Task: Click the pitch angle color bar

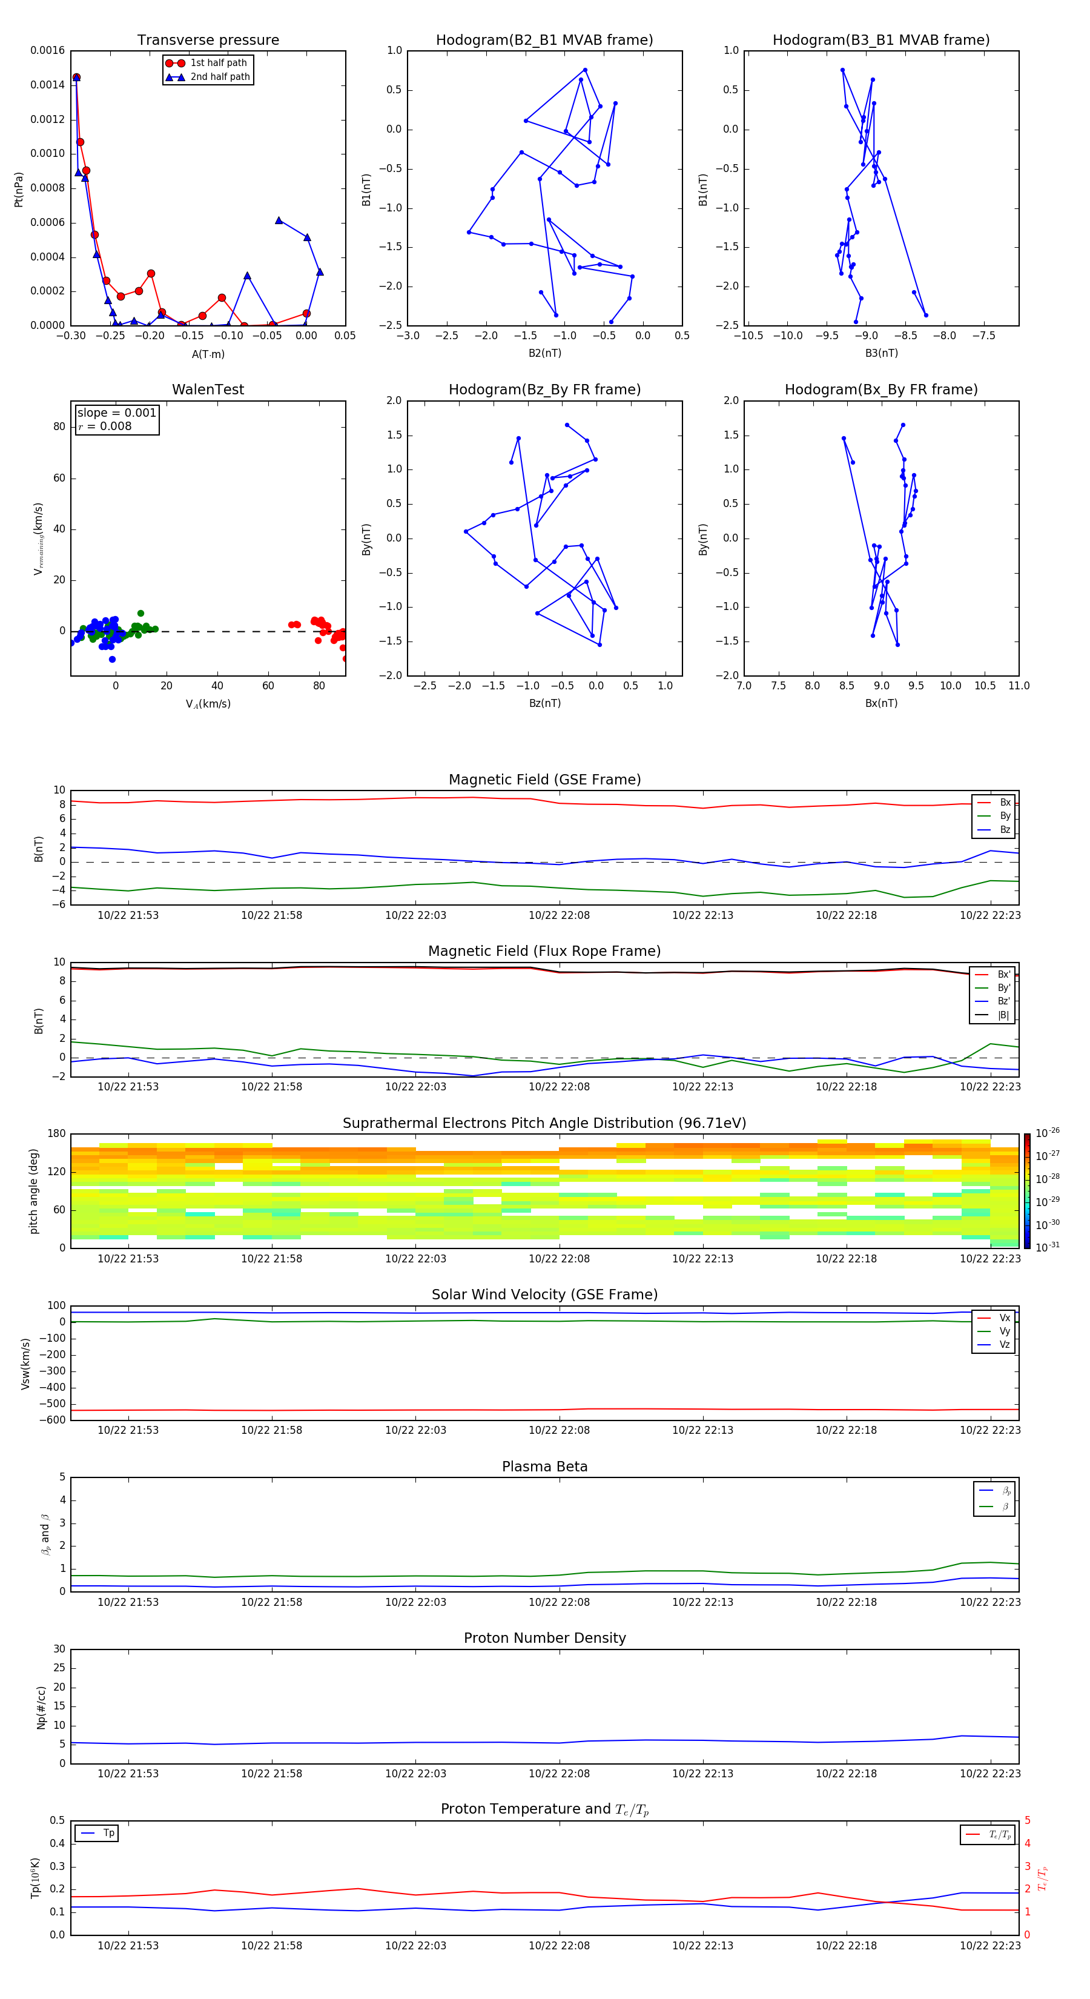Action: [1026, 1191]
